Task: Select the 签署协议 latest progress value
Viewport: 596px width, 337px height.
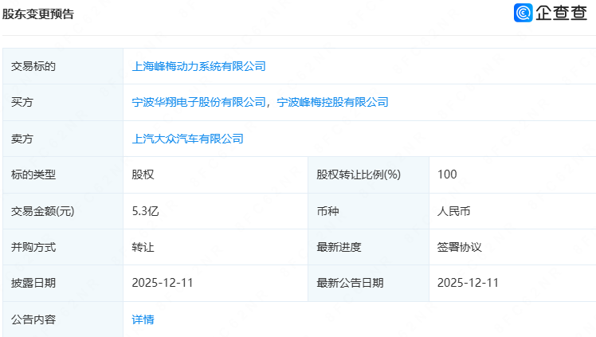Action: [460, 247]
